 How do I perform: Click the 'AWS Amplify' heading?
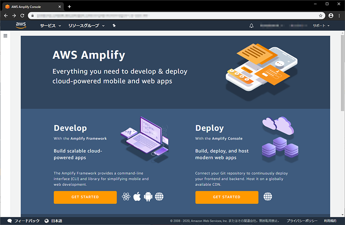tap(89, 55)
